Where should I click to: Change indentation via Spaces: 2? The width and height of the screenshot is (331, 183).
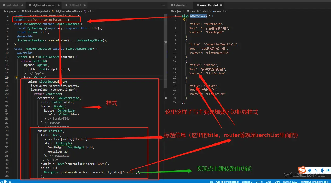(x=247, y=181)
